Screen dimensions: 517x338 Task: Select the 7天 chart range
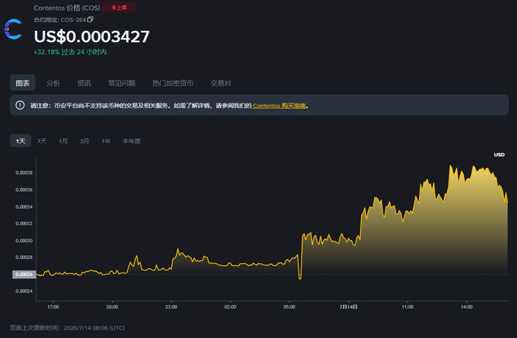42,141
